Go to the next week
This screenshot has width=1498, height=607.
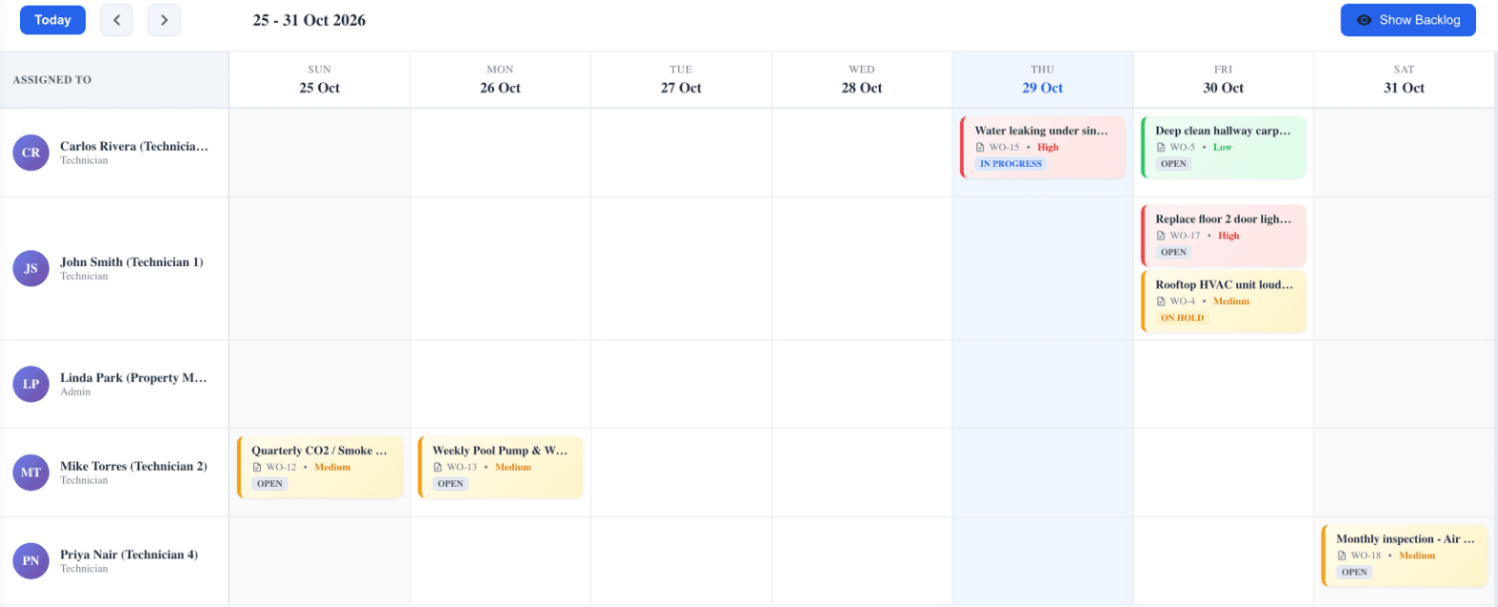point(164,20)
